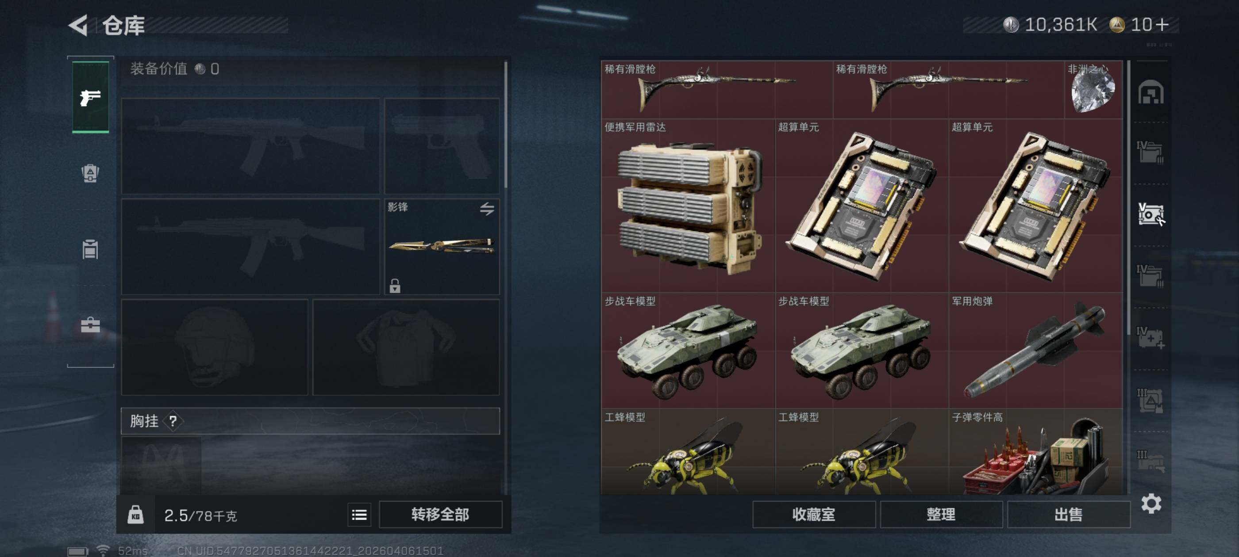Screen dimensions: 1239x557
Task: Open the backpack tab in left sidebar
Action: pyautogui.click(x=90, y=173)
